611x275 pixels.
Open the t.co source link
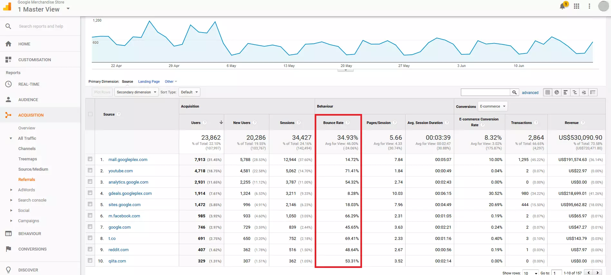point(112,238)
